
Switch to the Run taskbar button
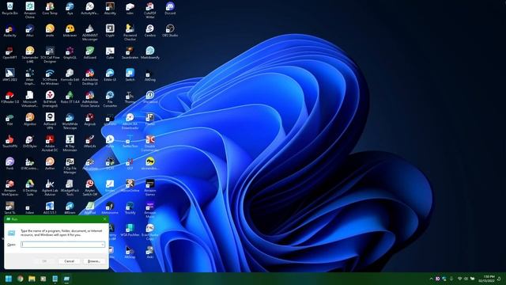click(x=66, y=279)
